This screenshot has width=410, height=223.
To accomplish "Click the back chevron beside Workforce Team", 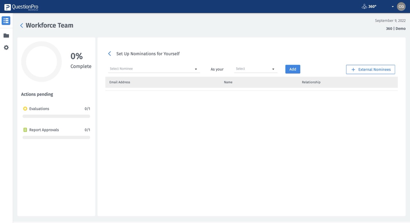I will click(x=21, y=25).
